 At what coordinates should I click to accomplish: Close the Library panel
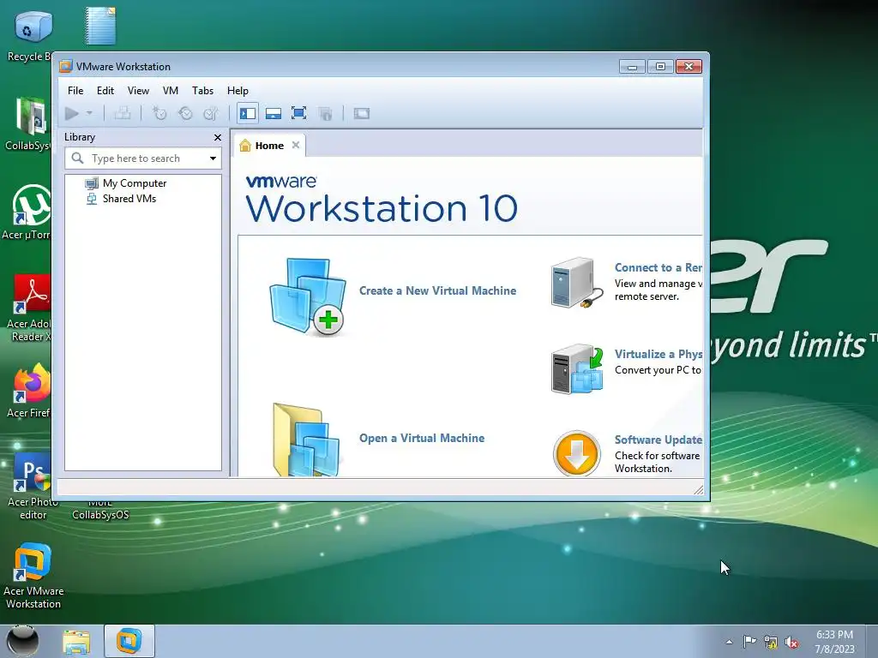217,138
